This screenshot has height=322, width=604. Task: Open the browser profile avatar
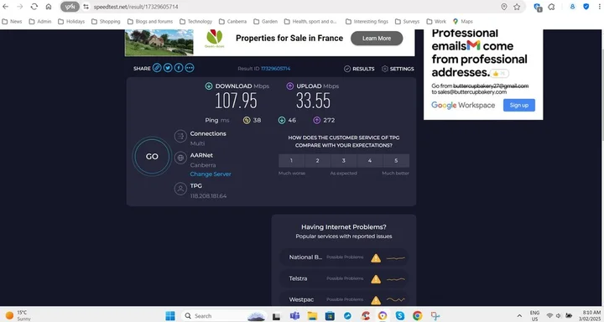click(x=572, y=7)
